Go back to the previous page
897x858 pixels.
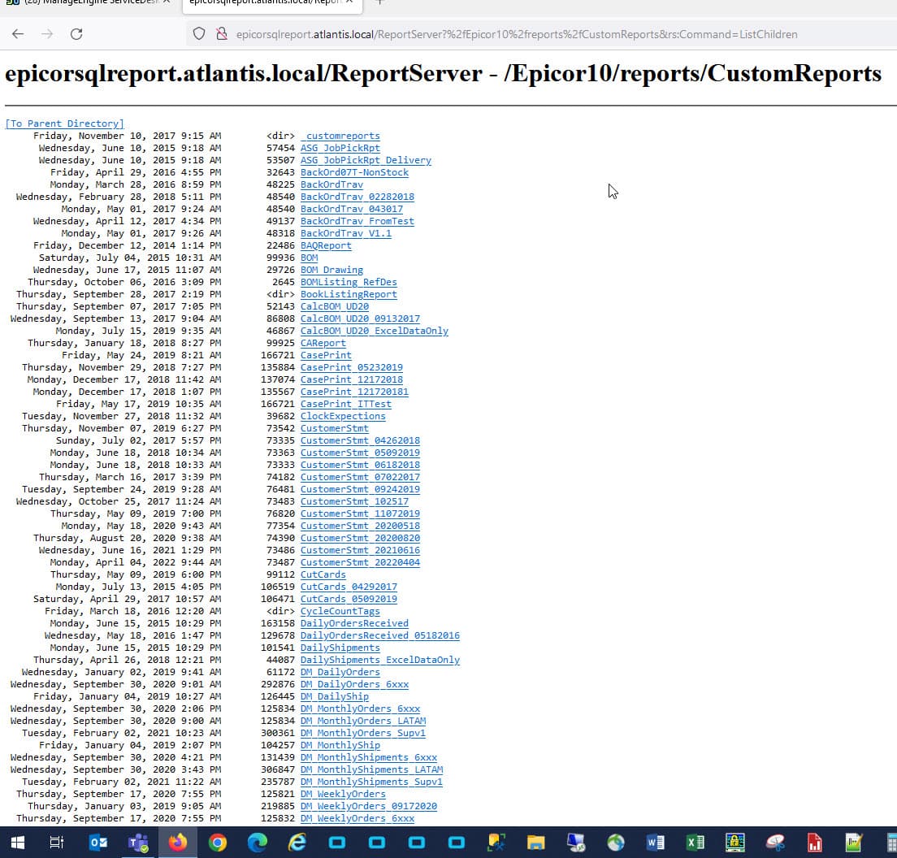tap(18, 34)
